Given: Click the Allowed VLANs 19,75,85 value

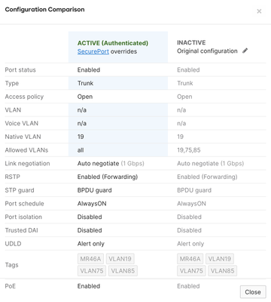Looking at the screenshot, I should pyautogui.click(x=189, y=150).
